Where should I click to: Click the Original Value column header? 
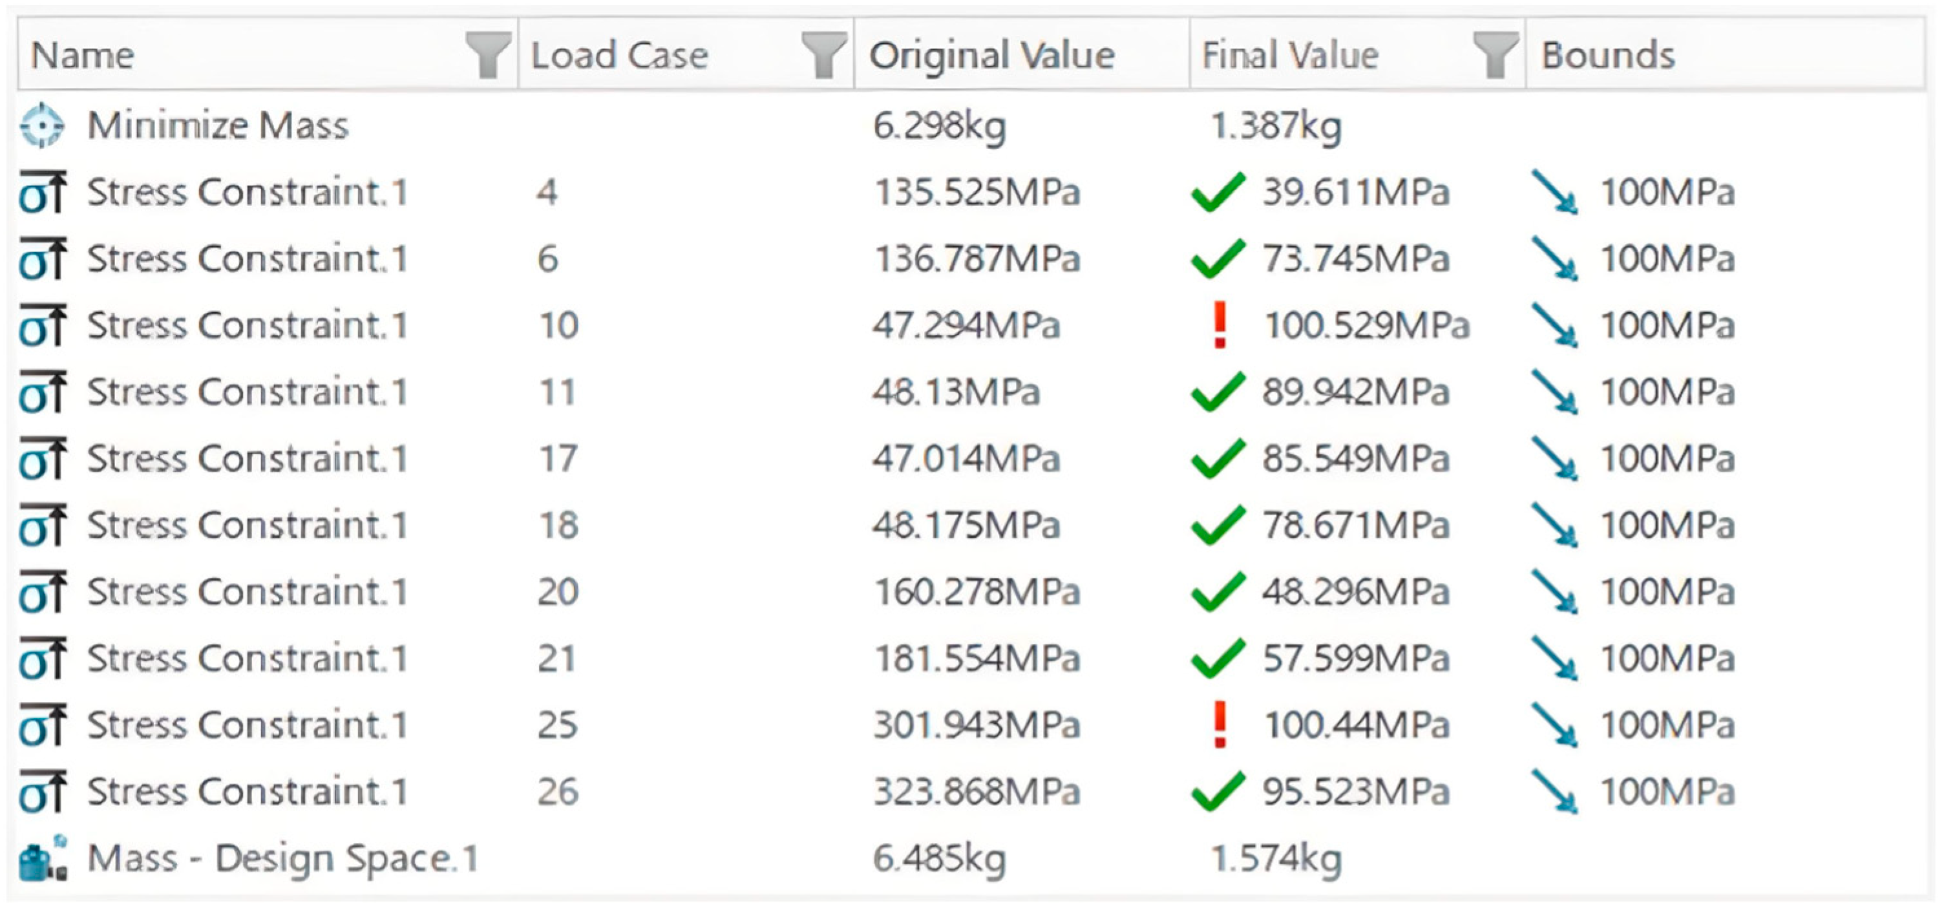[x=991, y=55]
